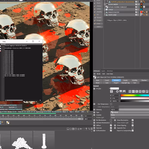The image size is (149, 149).
Task: Open the Shadow dropdown set to None
Action: pos(130,115)
